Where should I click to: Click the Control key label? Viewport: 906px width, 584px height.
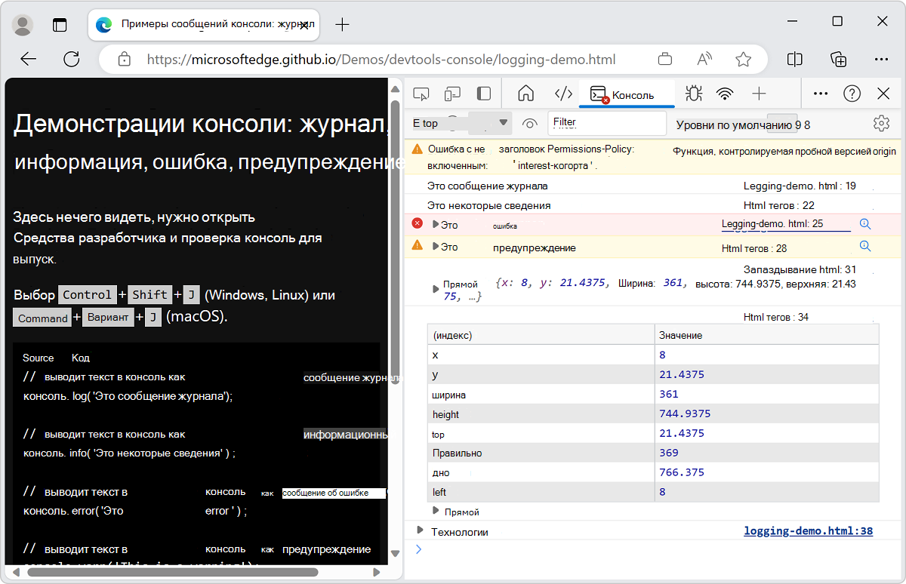pyautogui.click(x=88, y=295)
